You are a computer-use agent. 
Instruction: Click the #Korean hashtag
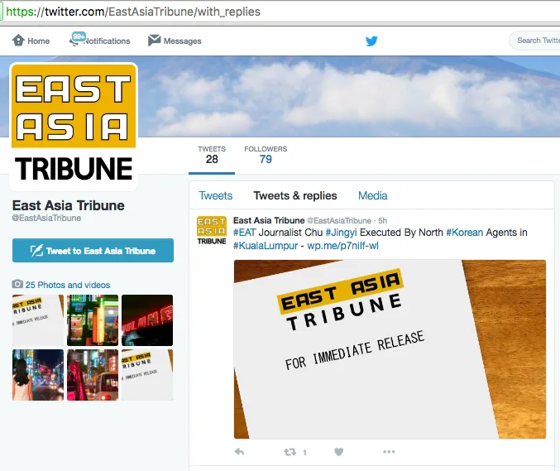tap(465, 233)
